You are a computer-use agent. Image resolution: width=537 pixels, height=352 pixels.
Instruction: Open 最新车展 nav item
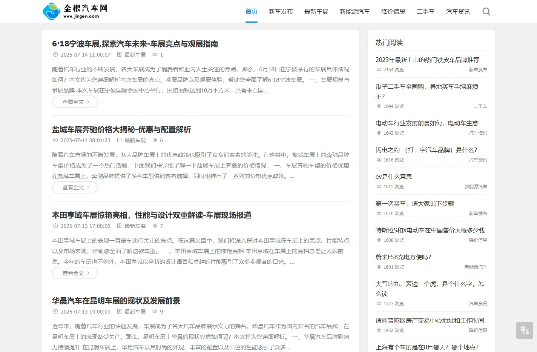pos(316,12)
